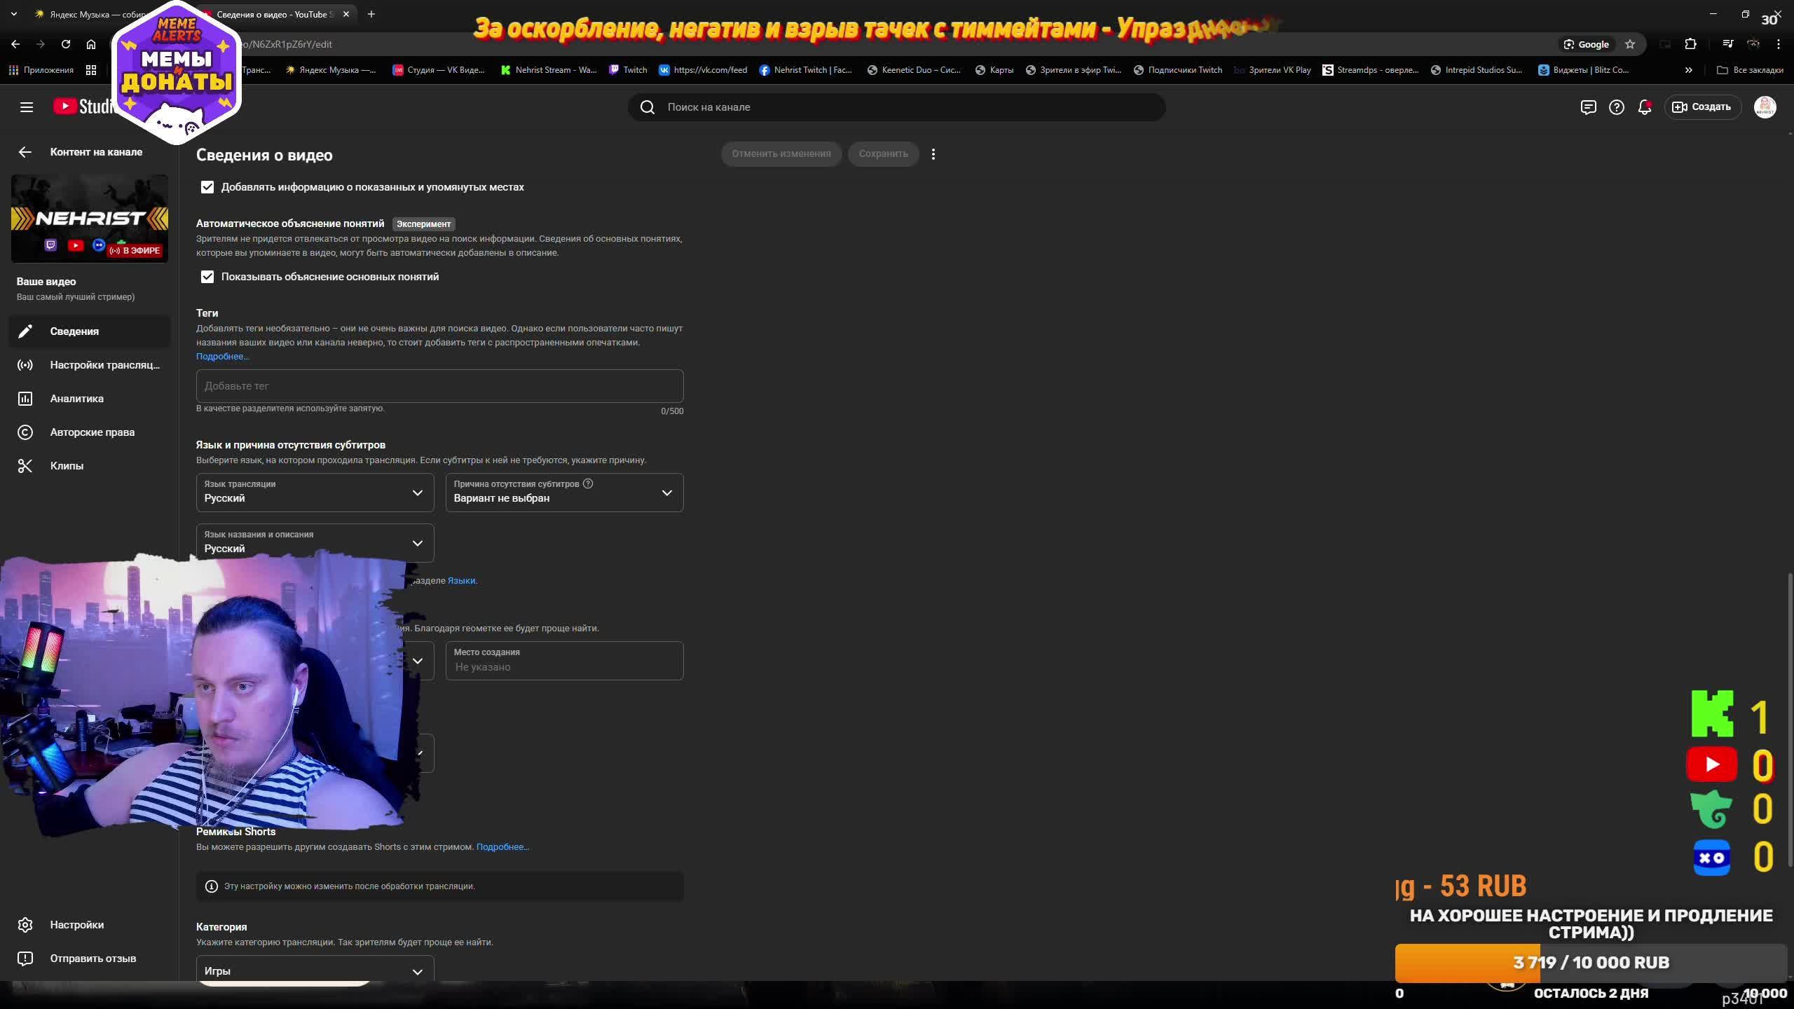Image resolution: width=1794 pixels, height=1009 pixels.
Task: Uncheck Добавлять информацию о показанных местах
Action: 207,187
